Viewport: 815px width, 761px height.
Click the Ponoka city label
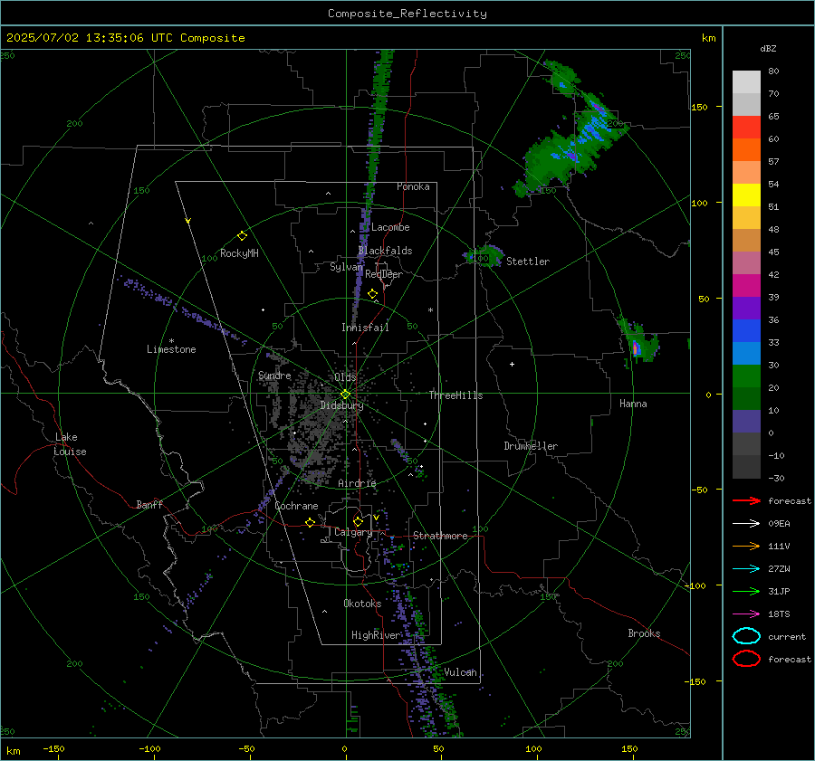click(x=413, y=186)
